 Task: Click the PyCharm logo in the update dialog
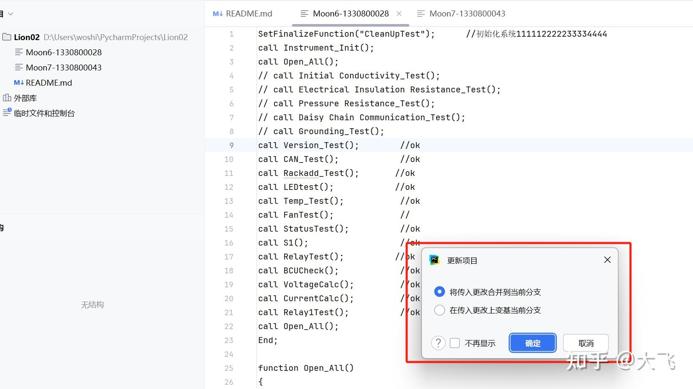coord(435,260)
